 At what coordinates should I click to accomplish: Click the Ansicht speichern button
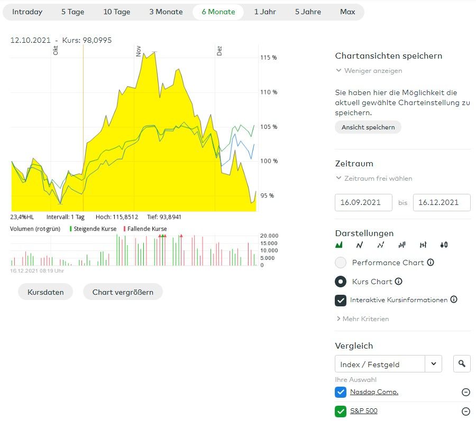coord(368,127)
